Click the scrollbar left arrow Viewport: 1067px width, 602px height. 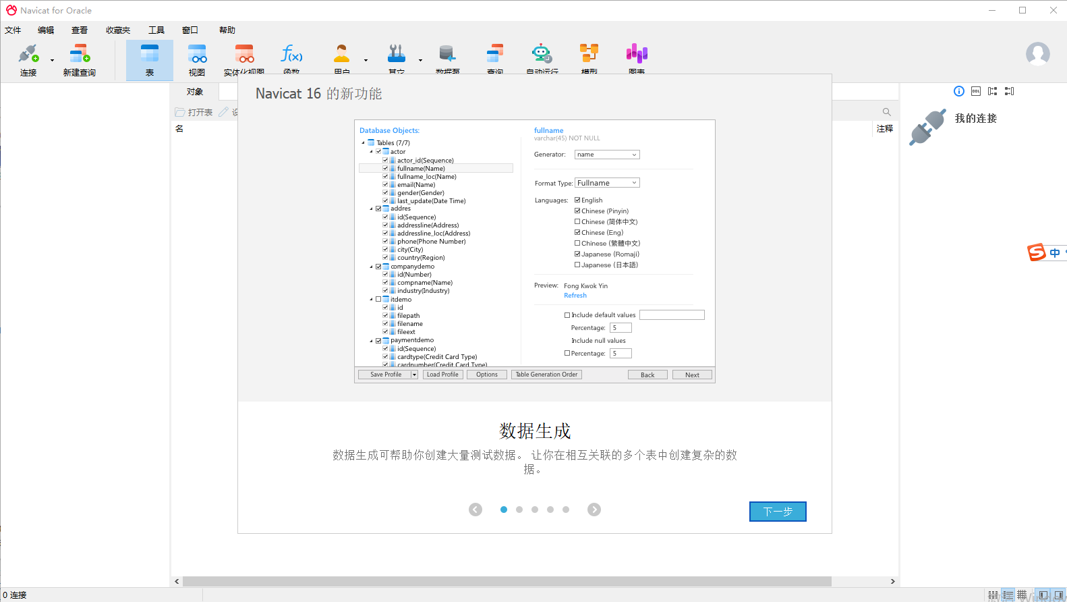(x=177, y=581)
